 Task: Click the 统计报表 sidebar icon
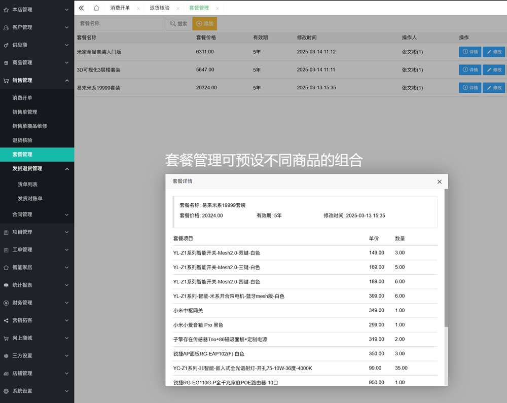(6, 285)
